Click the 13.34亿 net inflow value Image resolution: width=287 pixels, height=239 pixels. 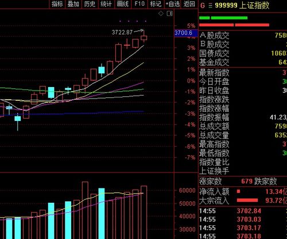coord(276,191)
